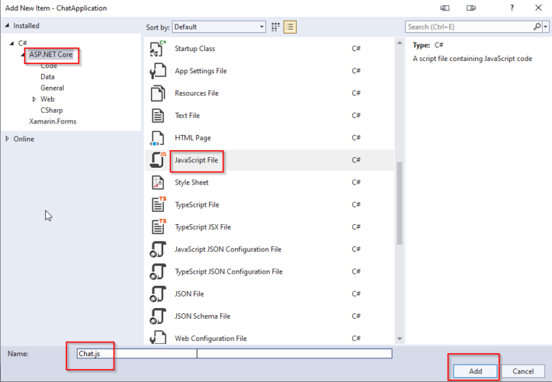Click the Add button
The height and width of the screenshot is (382, 552).
(475, 371)
